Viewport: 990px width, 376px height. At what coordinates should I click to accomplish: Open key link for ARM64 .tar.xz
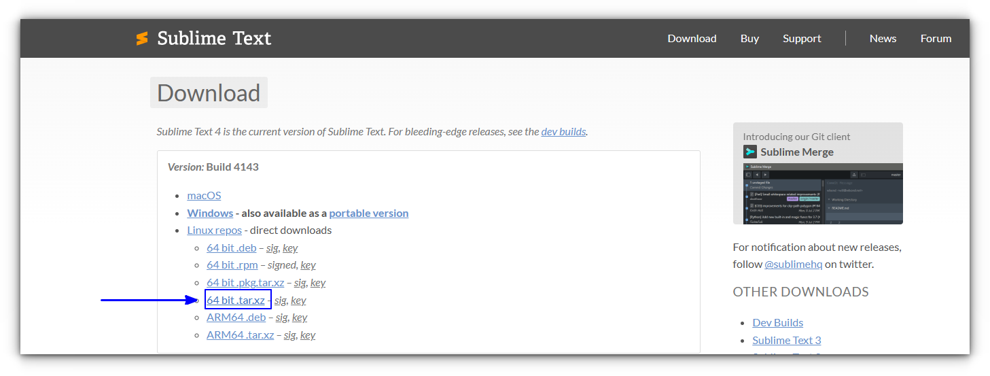(x=308, y=335)
